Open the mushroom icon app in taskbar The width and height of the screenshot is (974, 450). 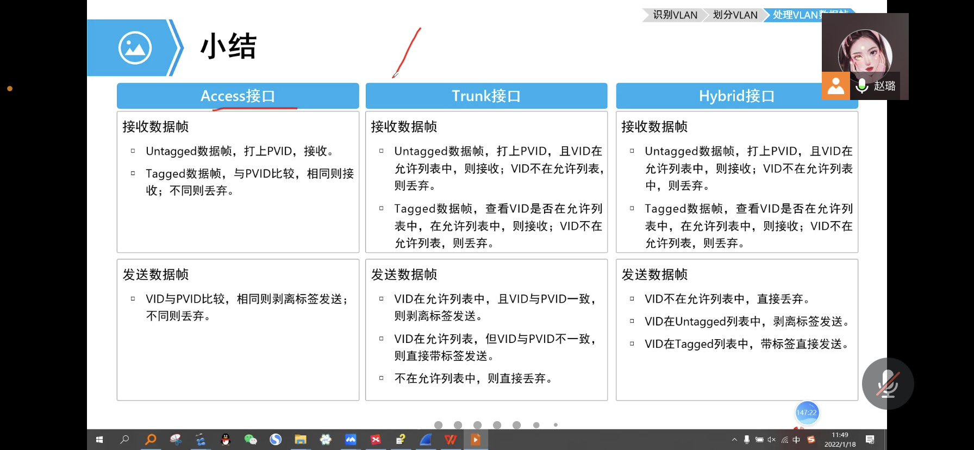tap(176, 440)
